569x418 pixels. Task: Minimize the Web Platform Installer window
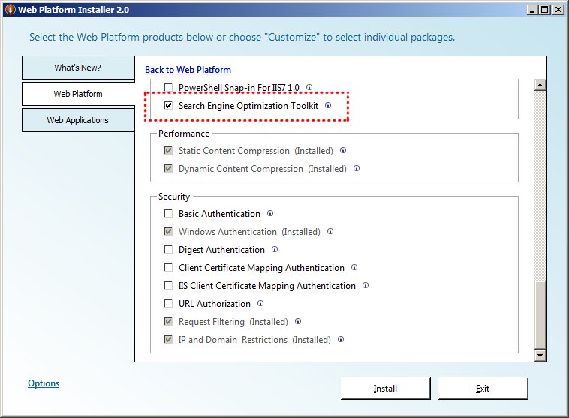[x=532, y=10]
